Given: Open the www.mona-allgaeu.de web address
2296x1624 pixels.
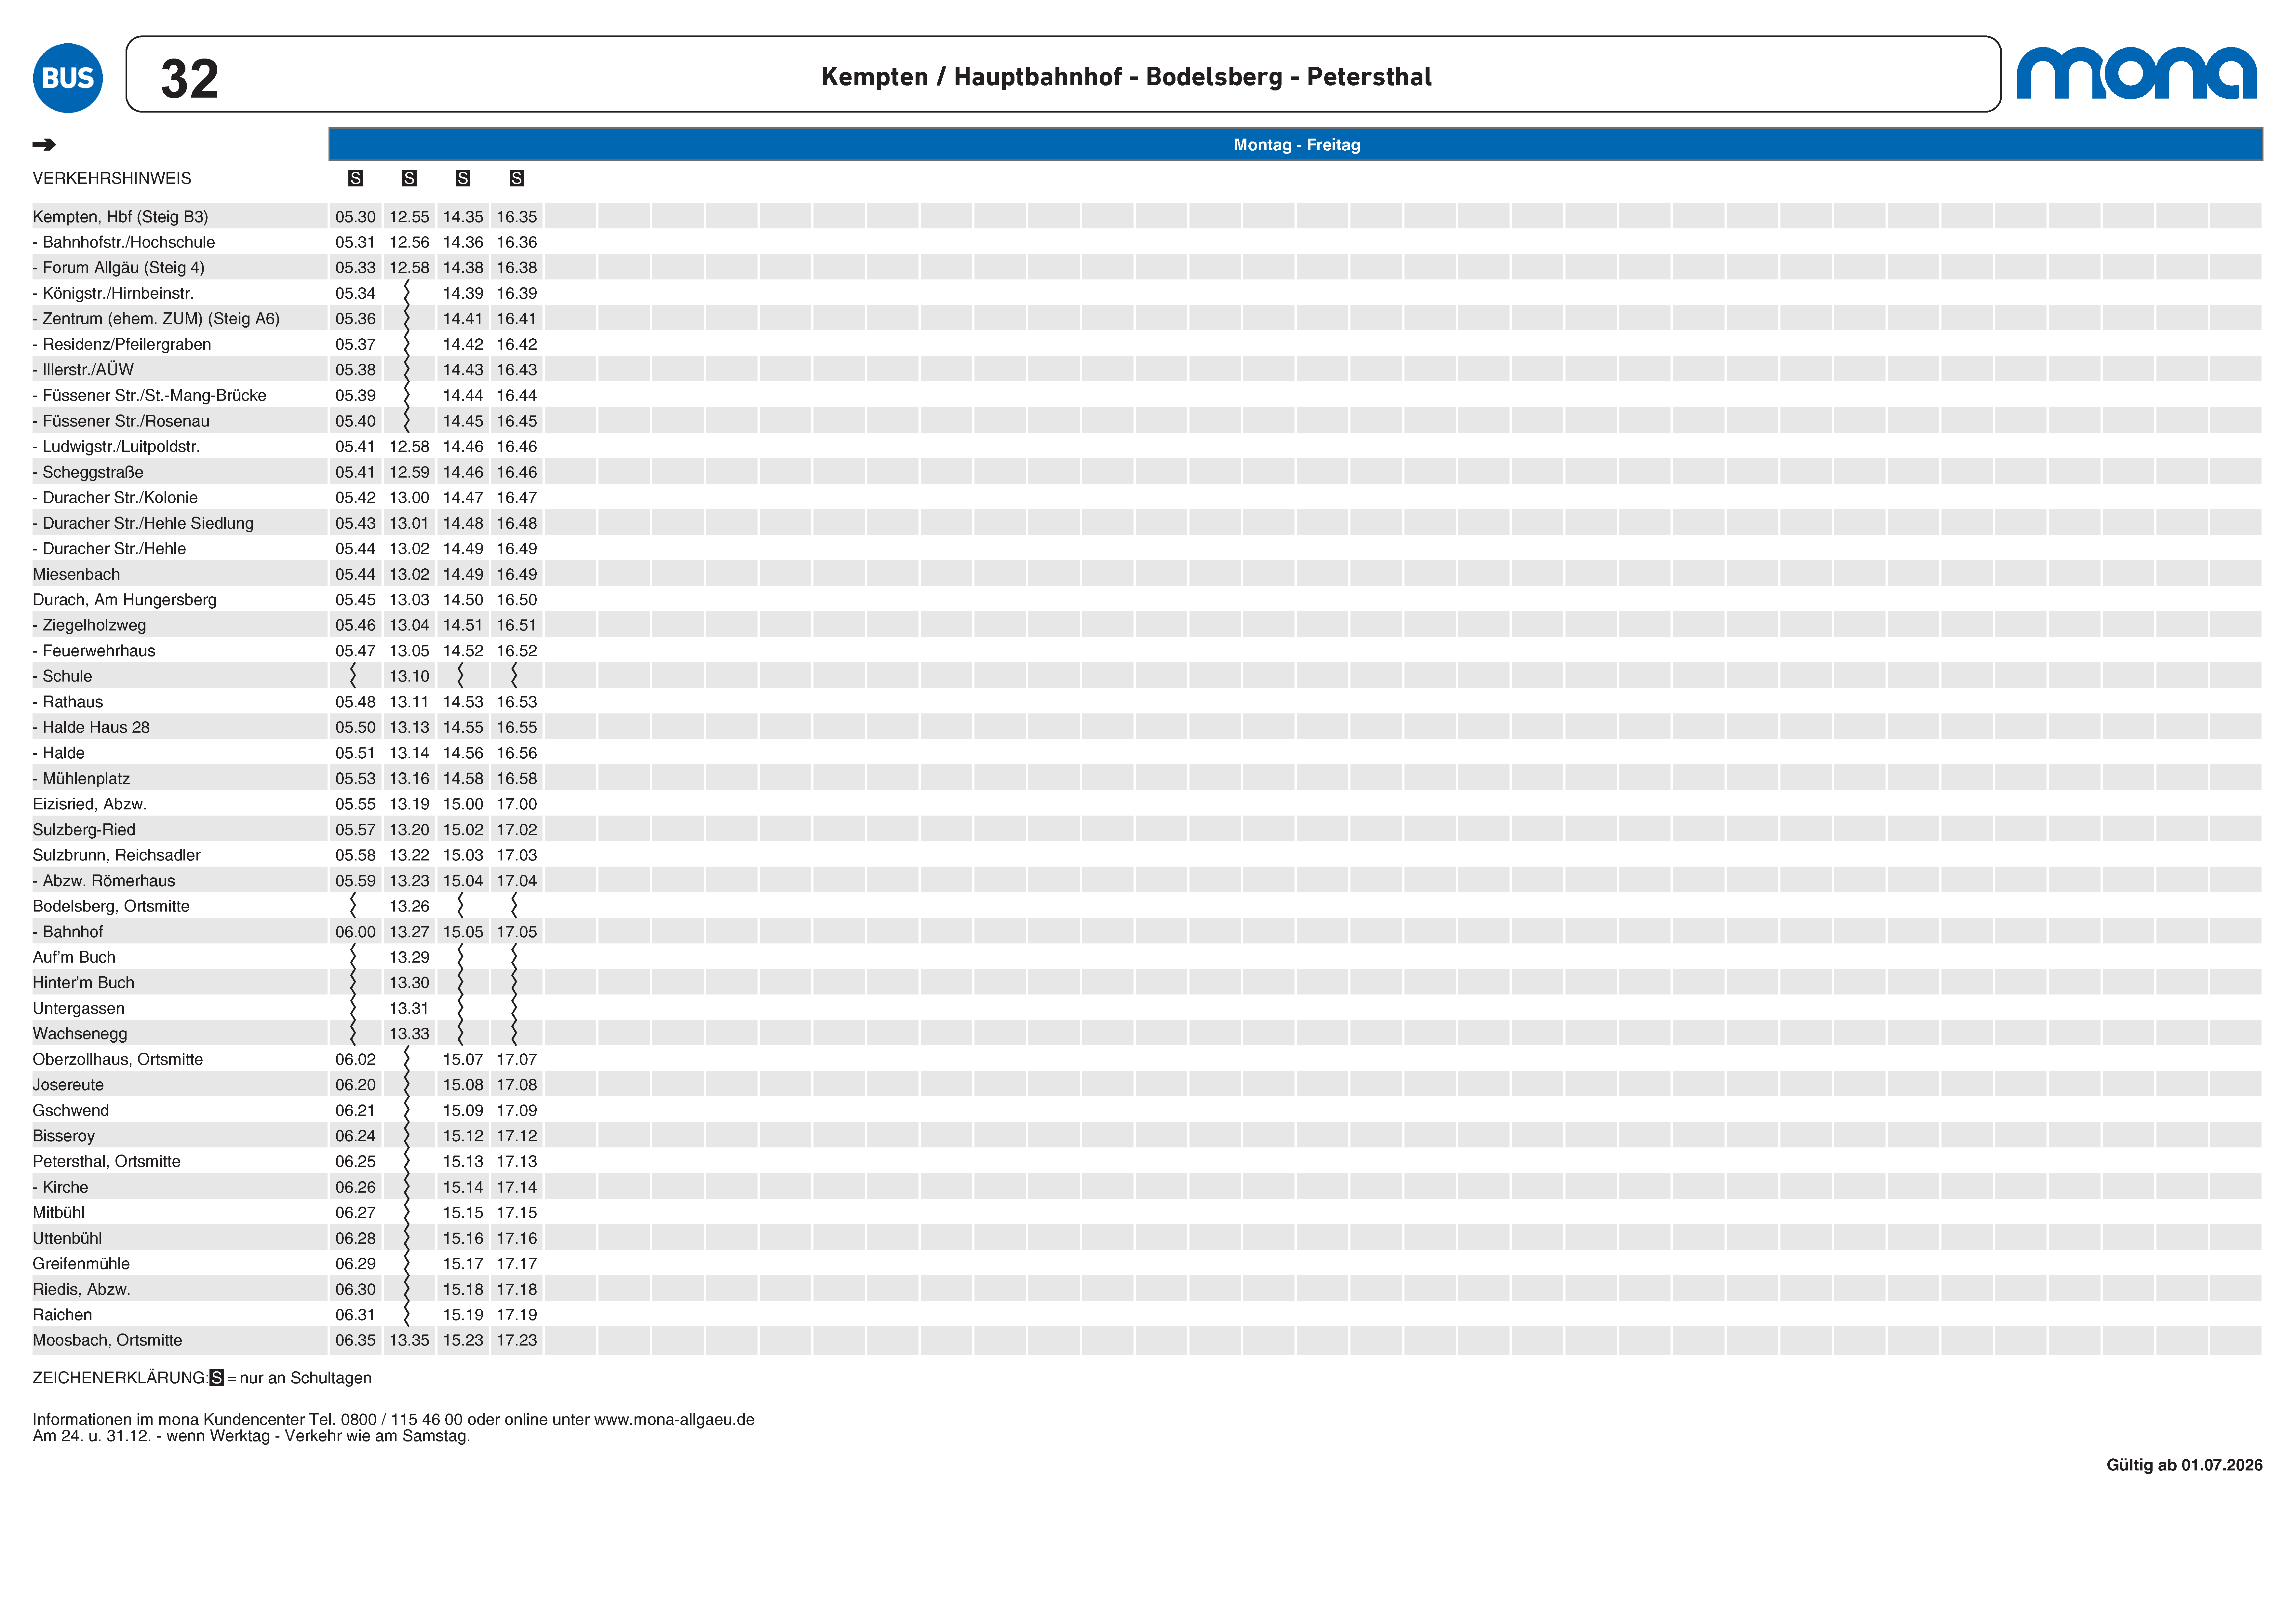Looking at the screenshot, I should pyautogui.click(x=674, y=1420).
